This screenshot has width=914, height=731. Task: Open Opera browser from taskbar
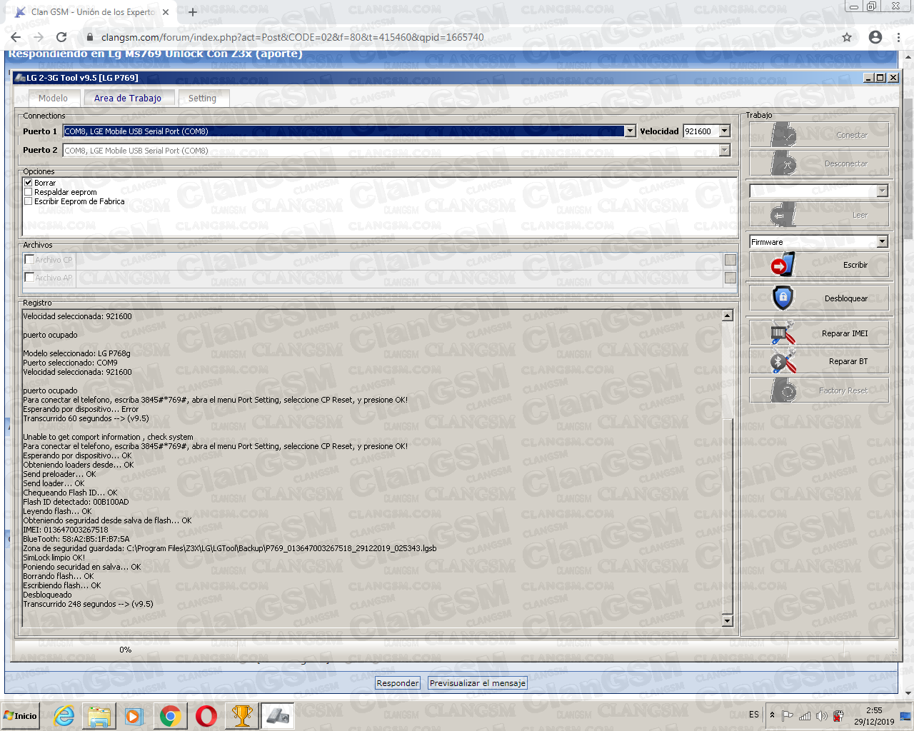pos(206,716)
